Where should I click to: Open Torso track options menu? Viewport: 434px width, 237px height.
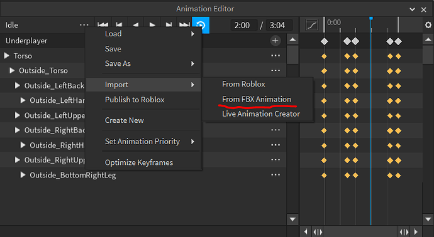(x=275, y=56)
